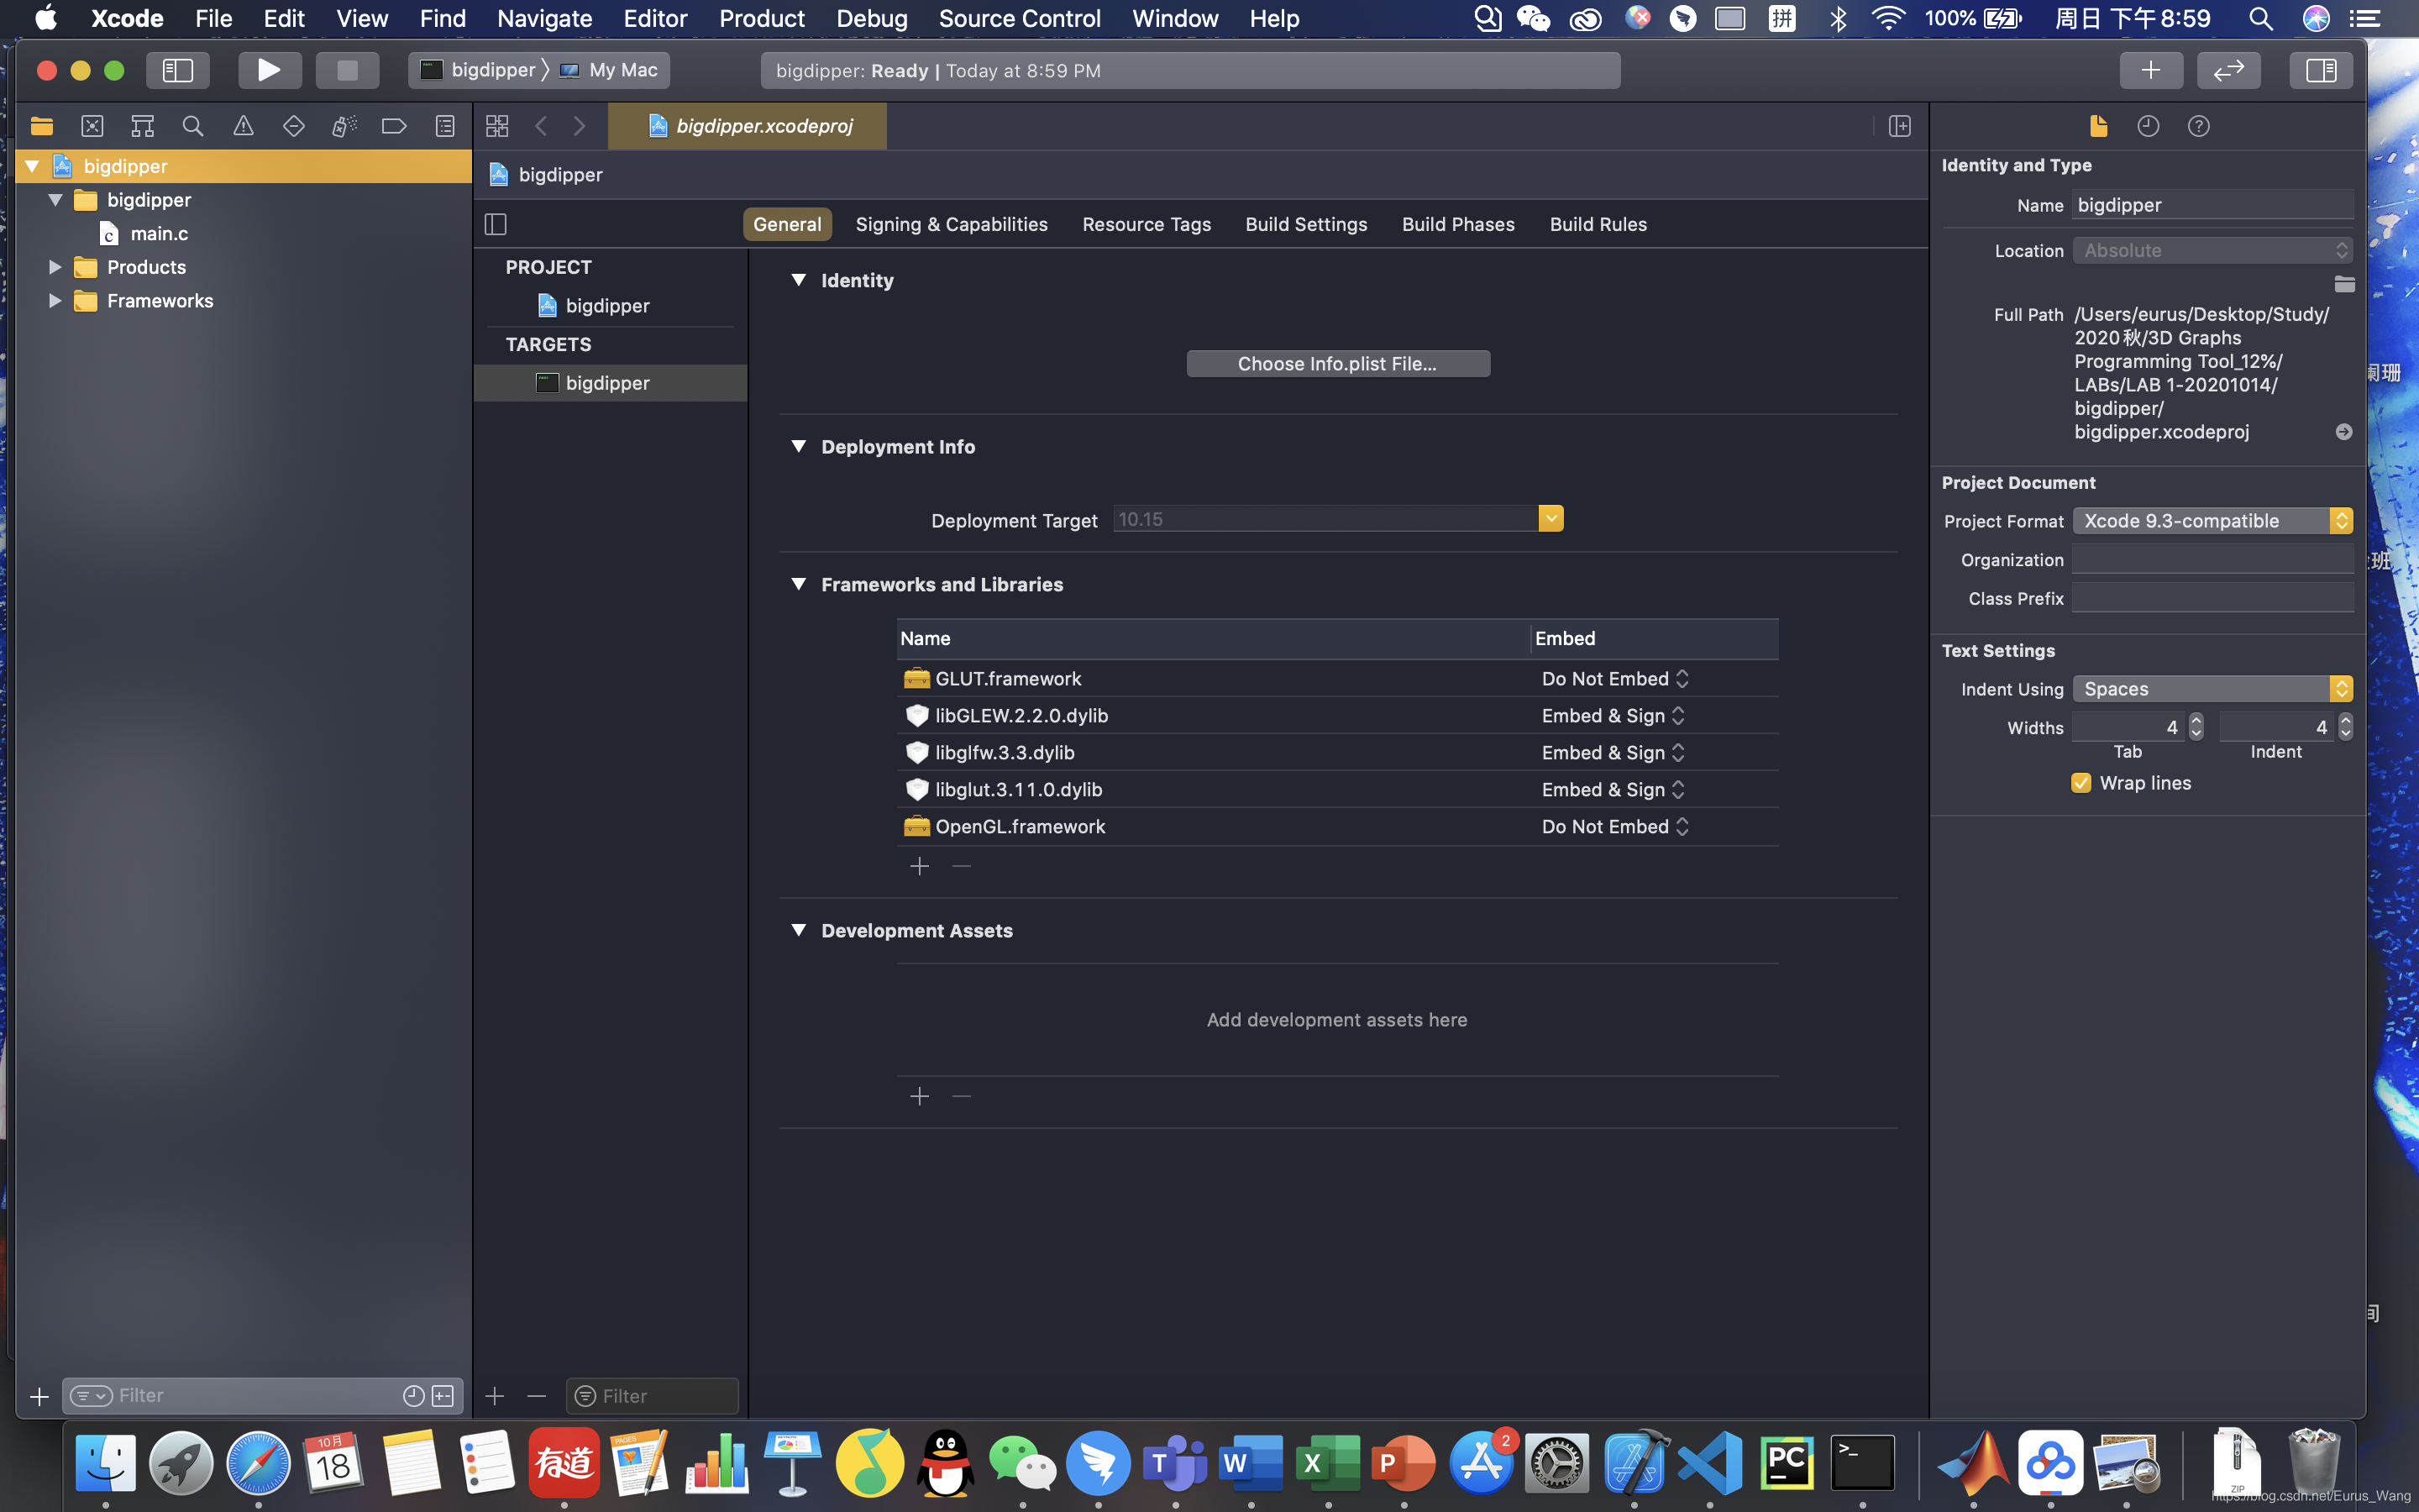Open code review arrows button
The height and width of the screenshot is (1512, 2419).
coord(2229,70)
